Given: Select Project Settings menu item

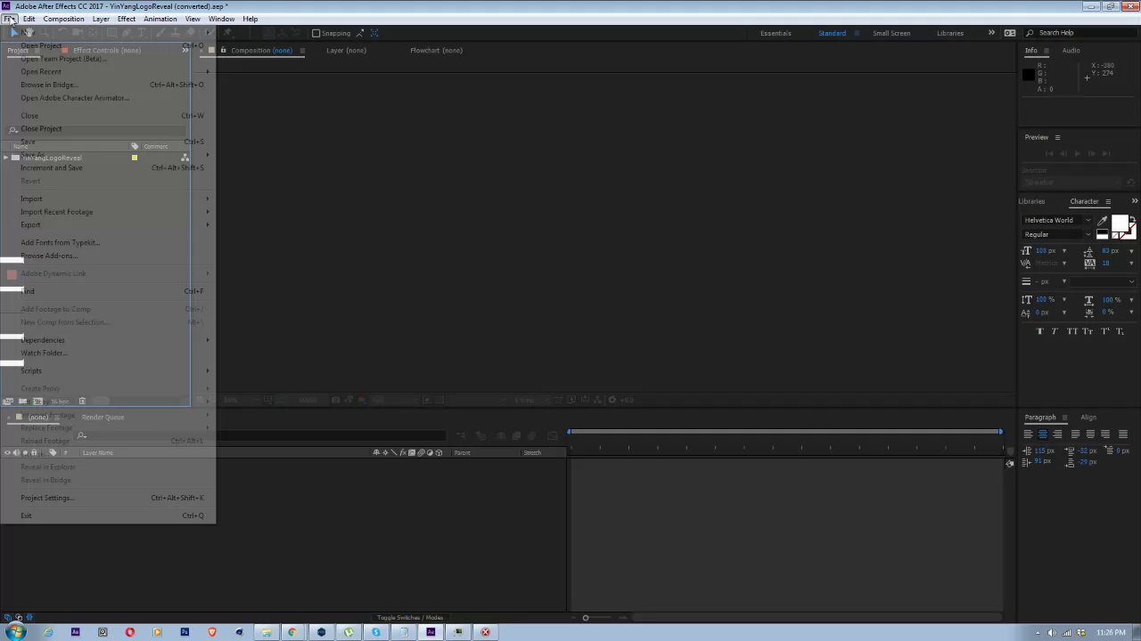Looking at the screenshot, I should (107, 498).
